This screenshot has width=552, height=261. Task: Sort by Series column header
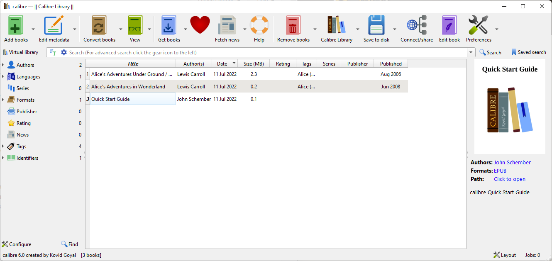coord(329,63)
